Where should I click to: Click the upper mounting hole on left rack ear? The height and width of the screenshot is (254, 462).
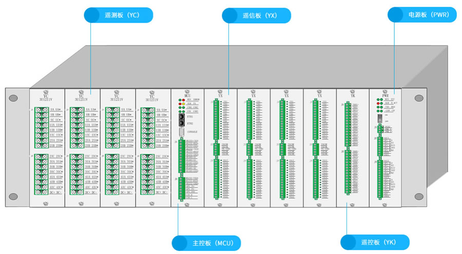click(13, 98)
